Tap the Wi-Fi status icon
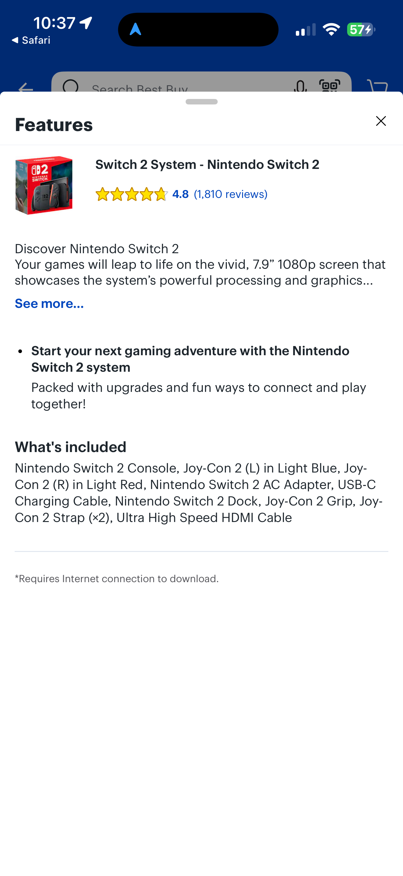The width and height of the screenshot is (403, 876). [331, 29]
